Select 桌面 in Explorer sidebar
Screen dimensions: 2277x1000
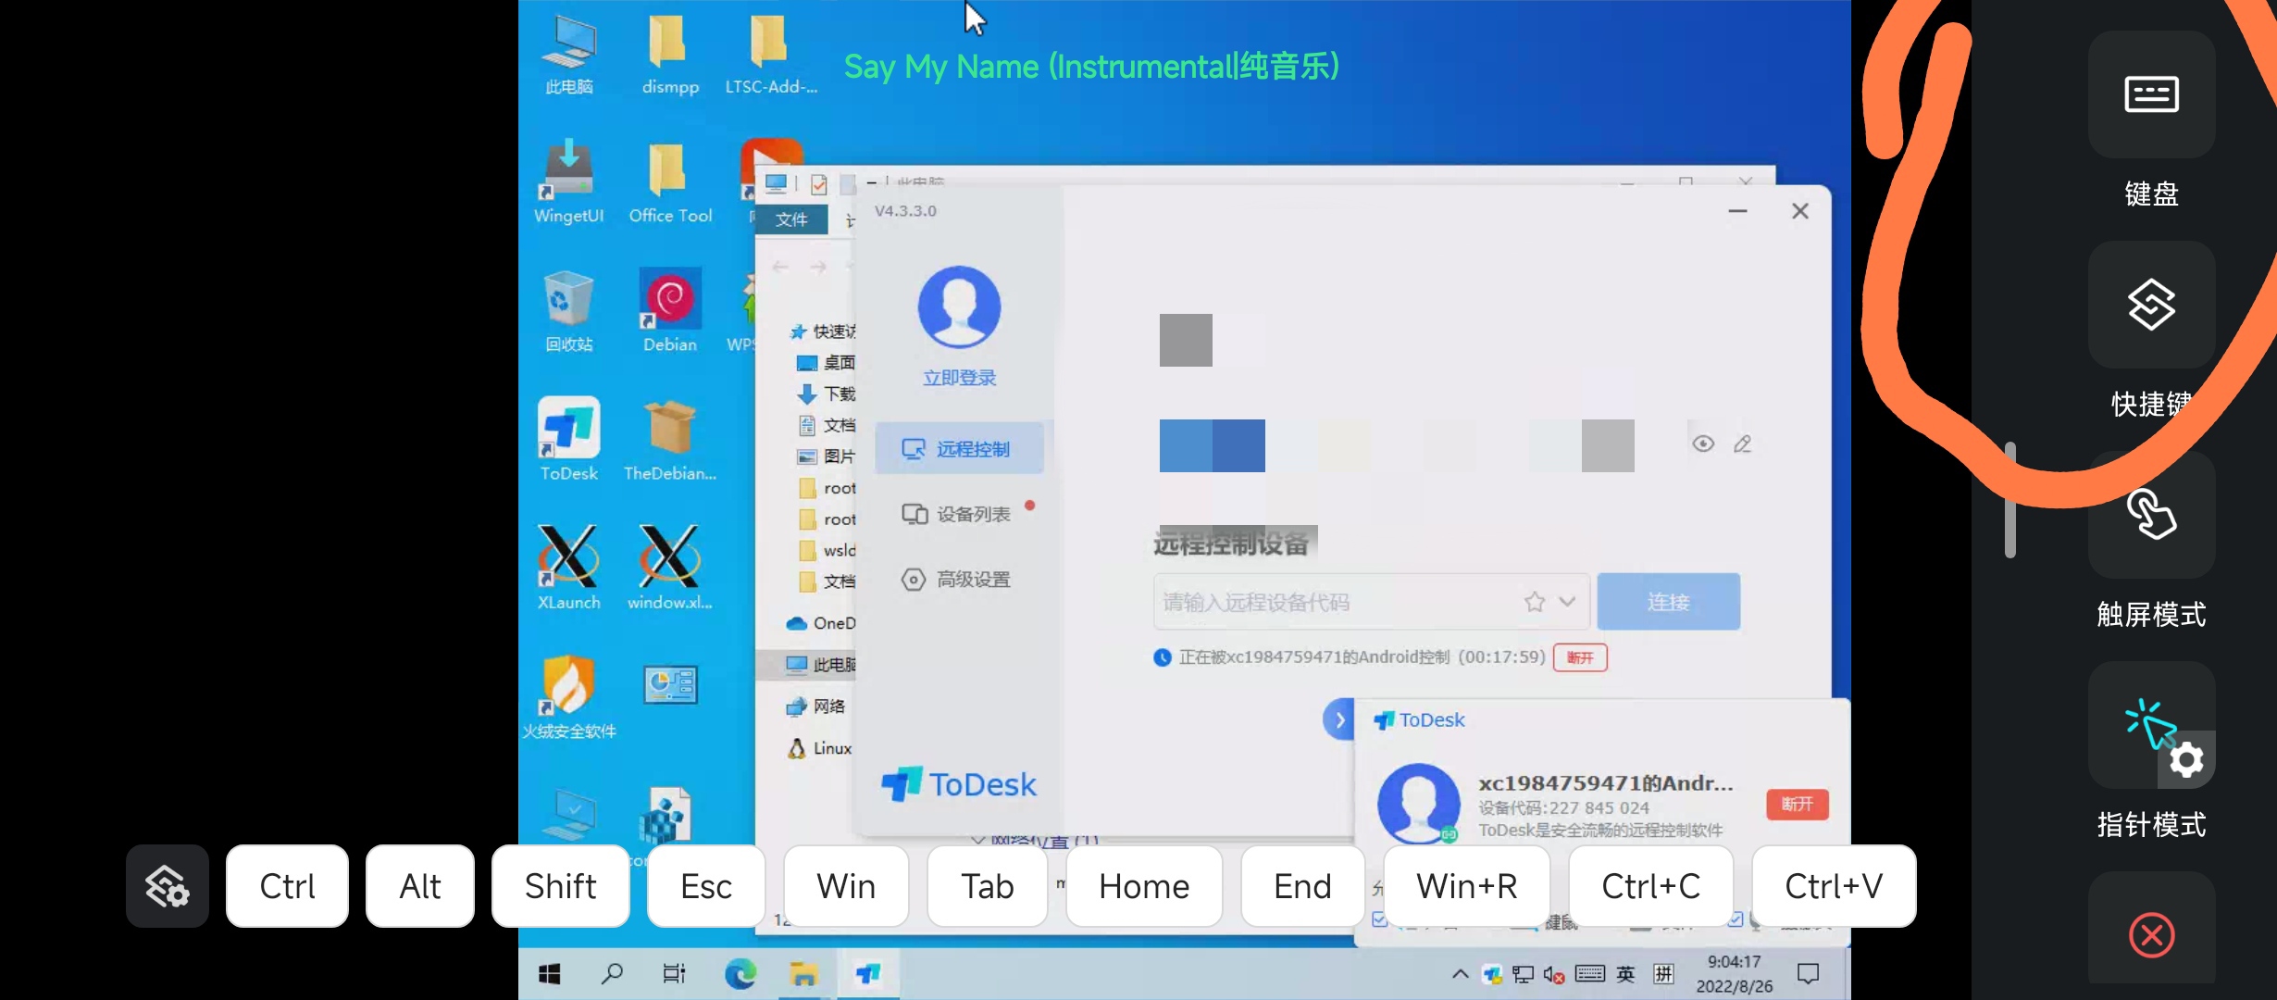click(827, 362)
